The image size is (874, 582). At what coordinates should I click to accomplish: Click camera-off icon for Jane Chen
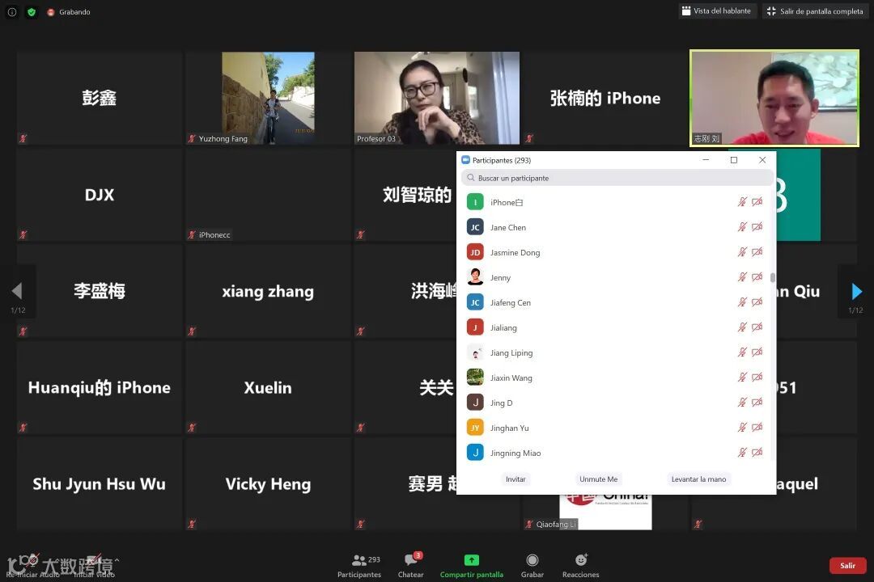click(757, 227)
